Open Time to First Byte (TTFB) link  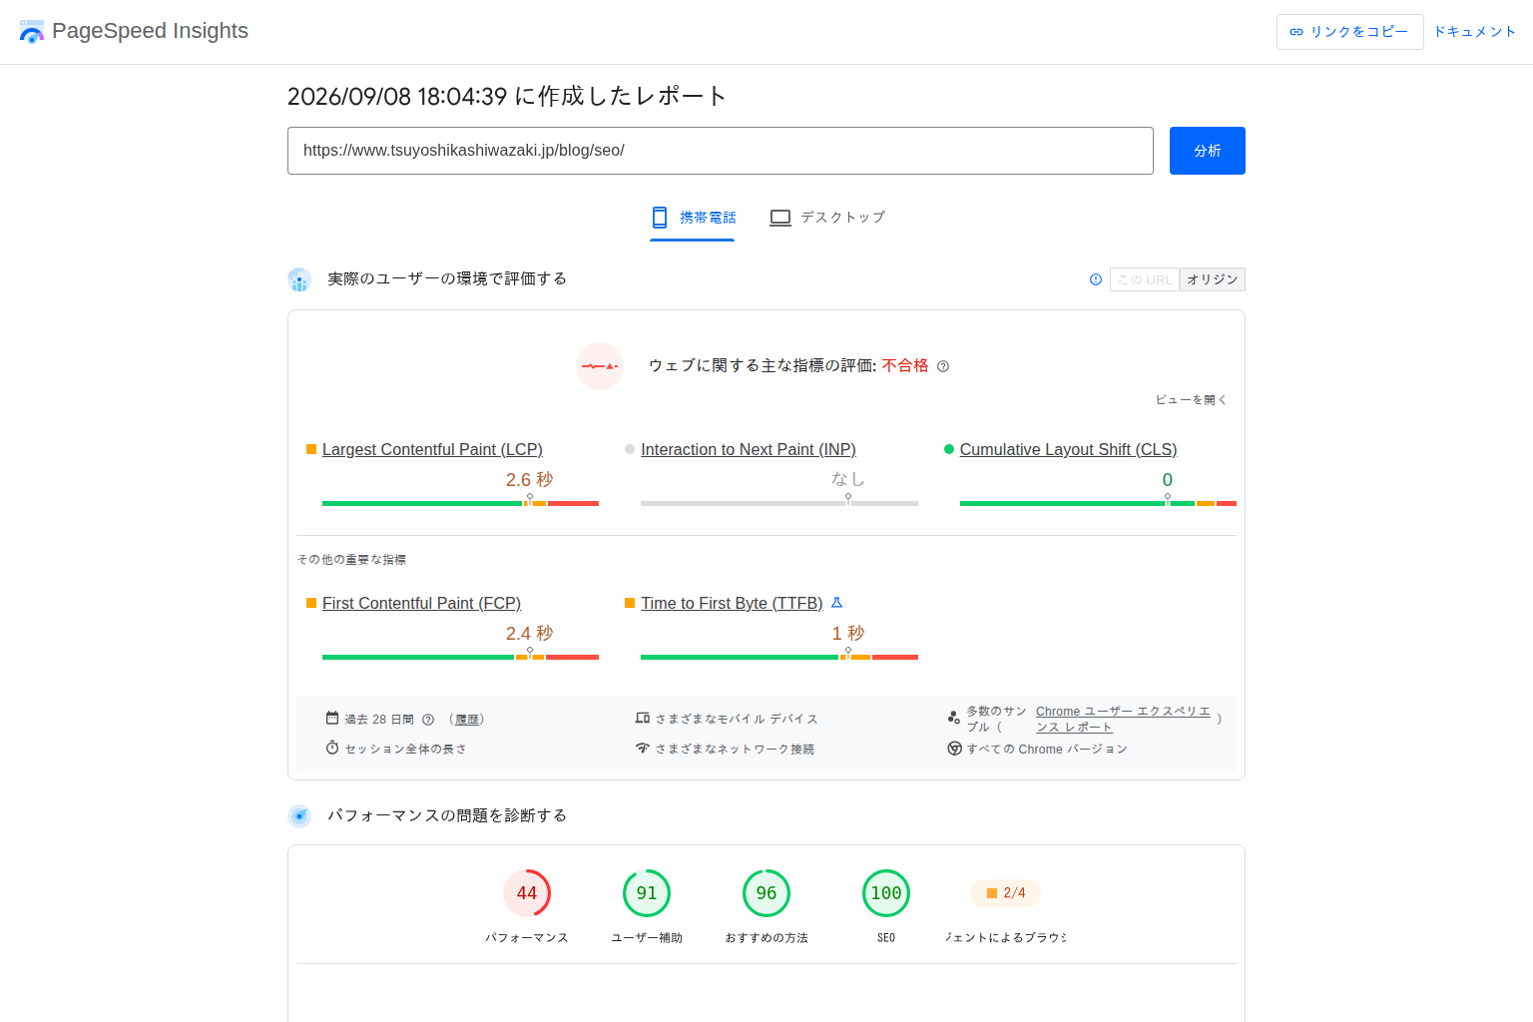tap(732, 604)
